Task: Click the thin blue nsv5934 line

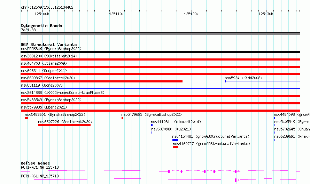Action: [x=263, y=81]
